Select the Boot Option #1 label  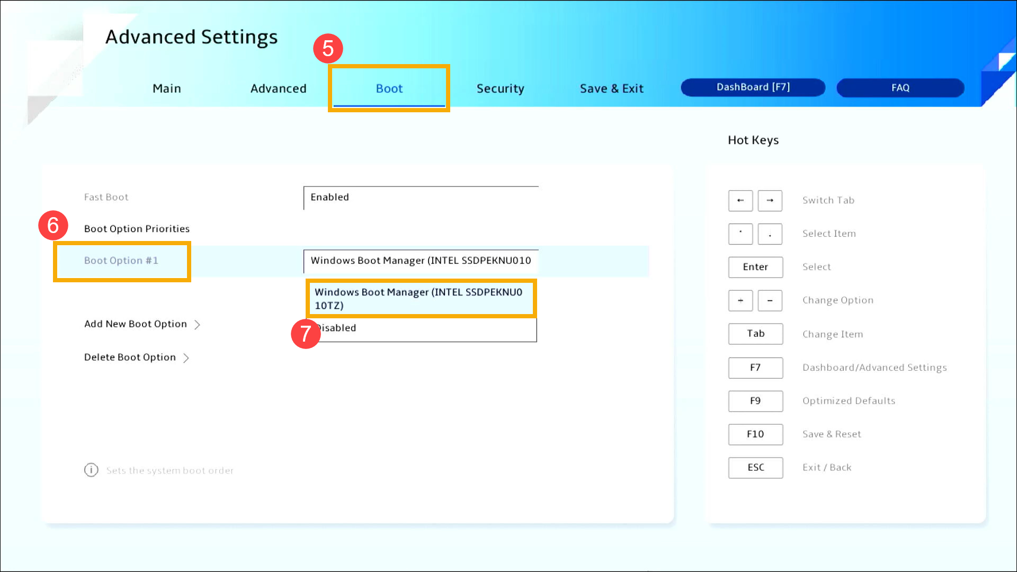click(121, 261)
